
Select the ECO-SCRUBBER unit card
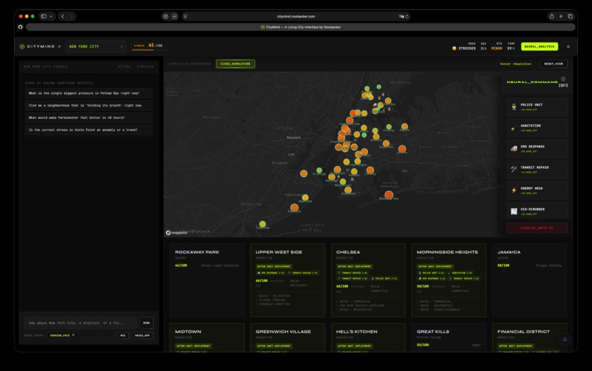537,210
